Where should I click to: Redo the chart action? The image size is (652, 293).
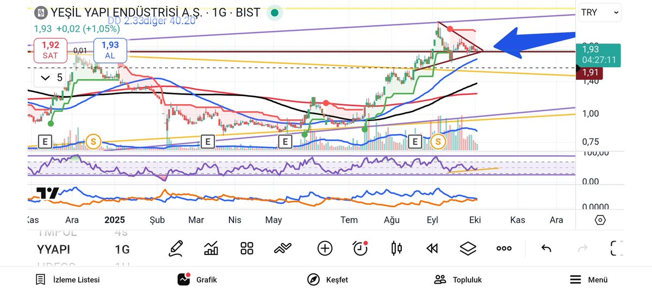pyautogui.click(x=582, y=249)
